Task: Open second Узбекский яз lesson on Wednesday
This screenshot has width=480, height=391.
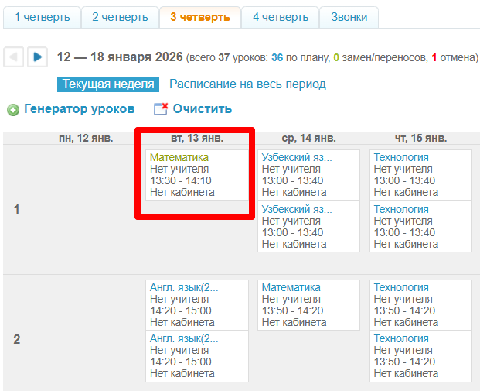Action: (297, 209)
